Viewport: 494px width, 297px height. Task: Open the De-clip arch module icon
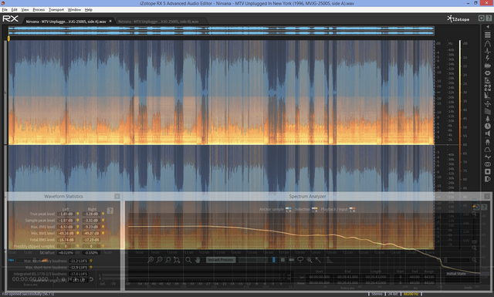point(488,43)
